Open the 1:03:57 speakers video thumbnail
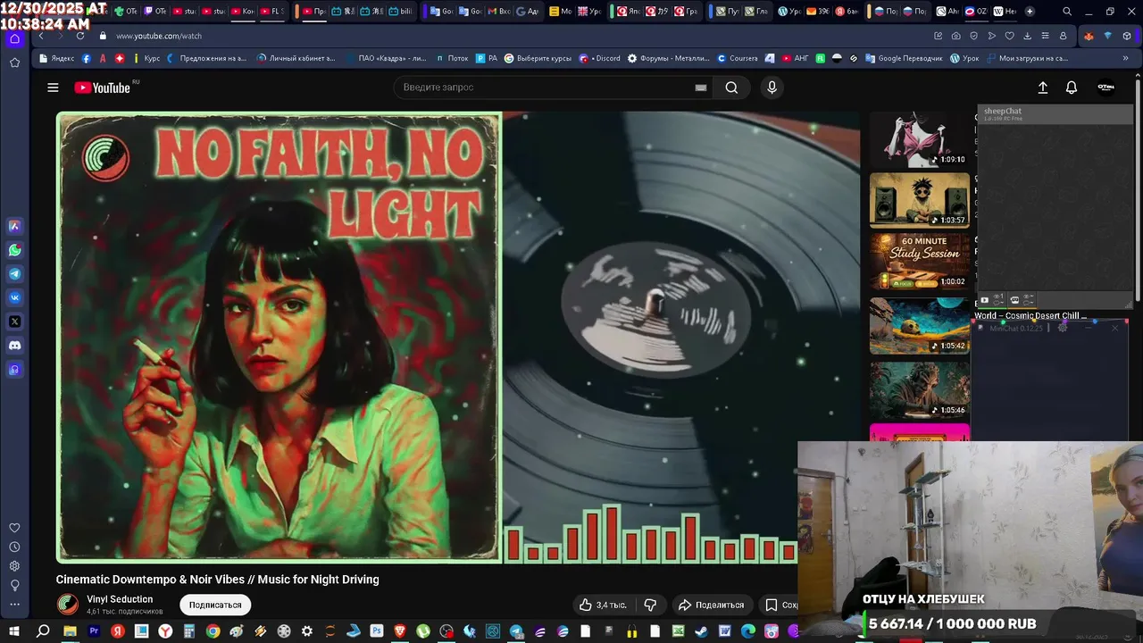The image size is (1143, 643). pos(920,200)
